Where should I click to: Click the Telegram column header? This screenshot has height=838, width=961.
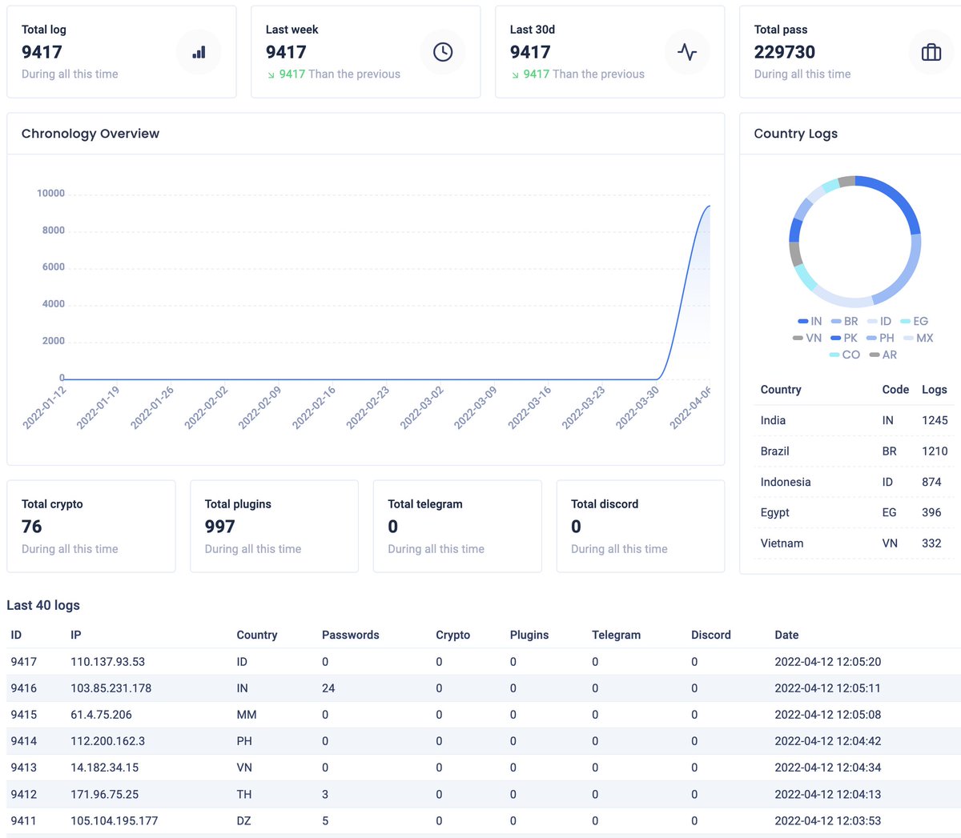point(617,635)
